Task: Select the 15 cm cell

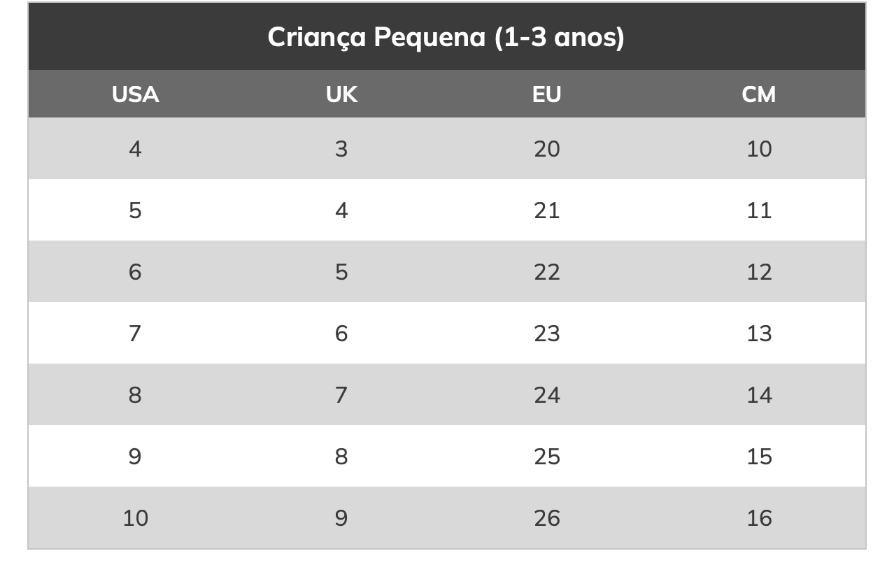Action: click(x=759, y=457)
